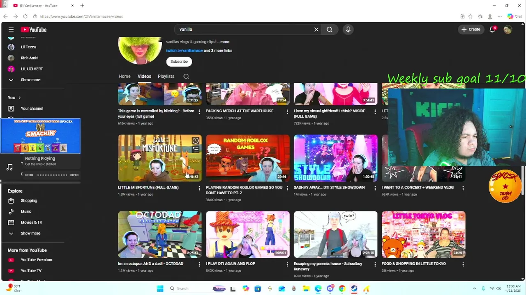Viewport: 526px width, 295px height.
Task: View notifications via the bell icon
Action: [492, 29]
